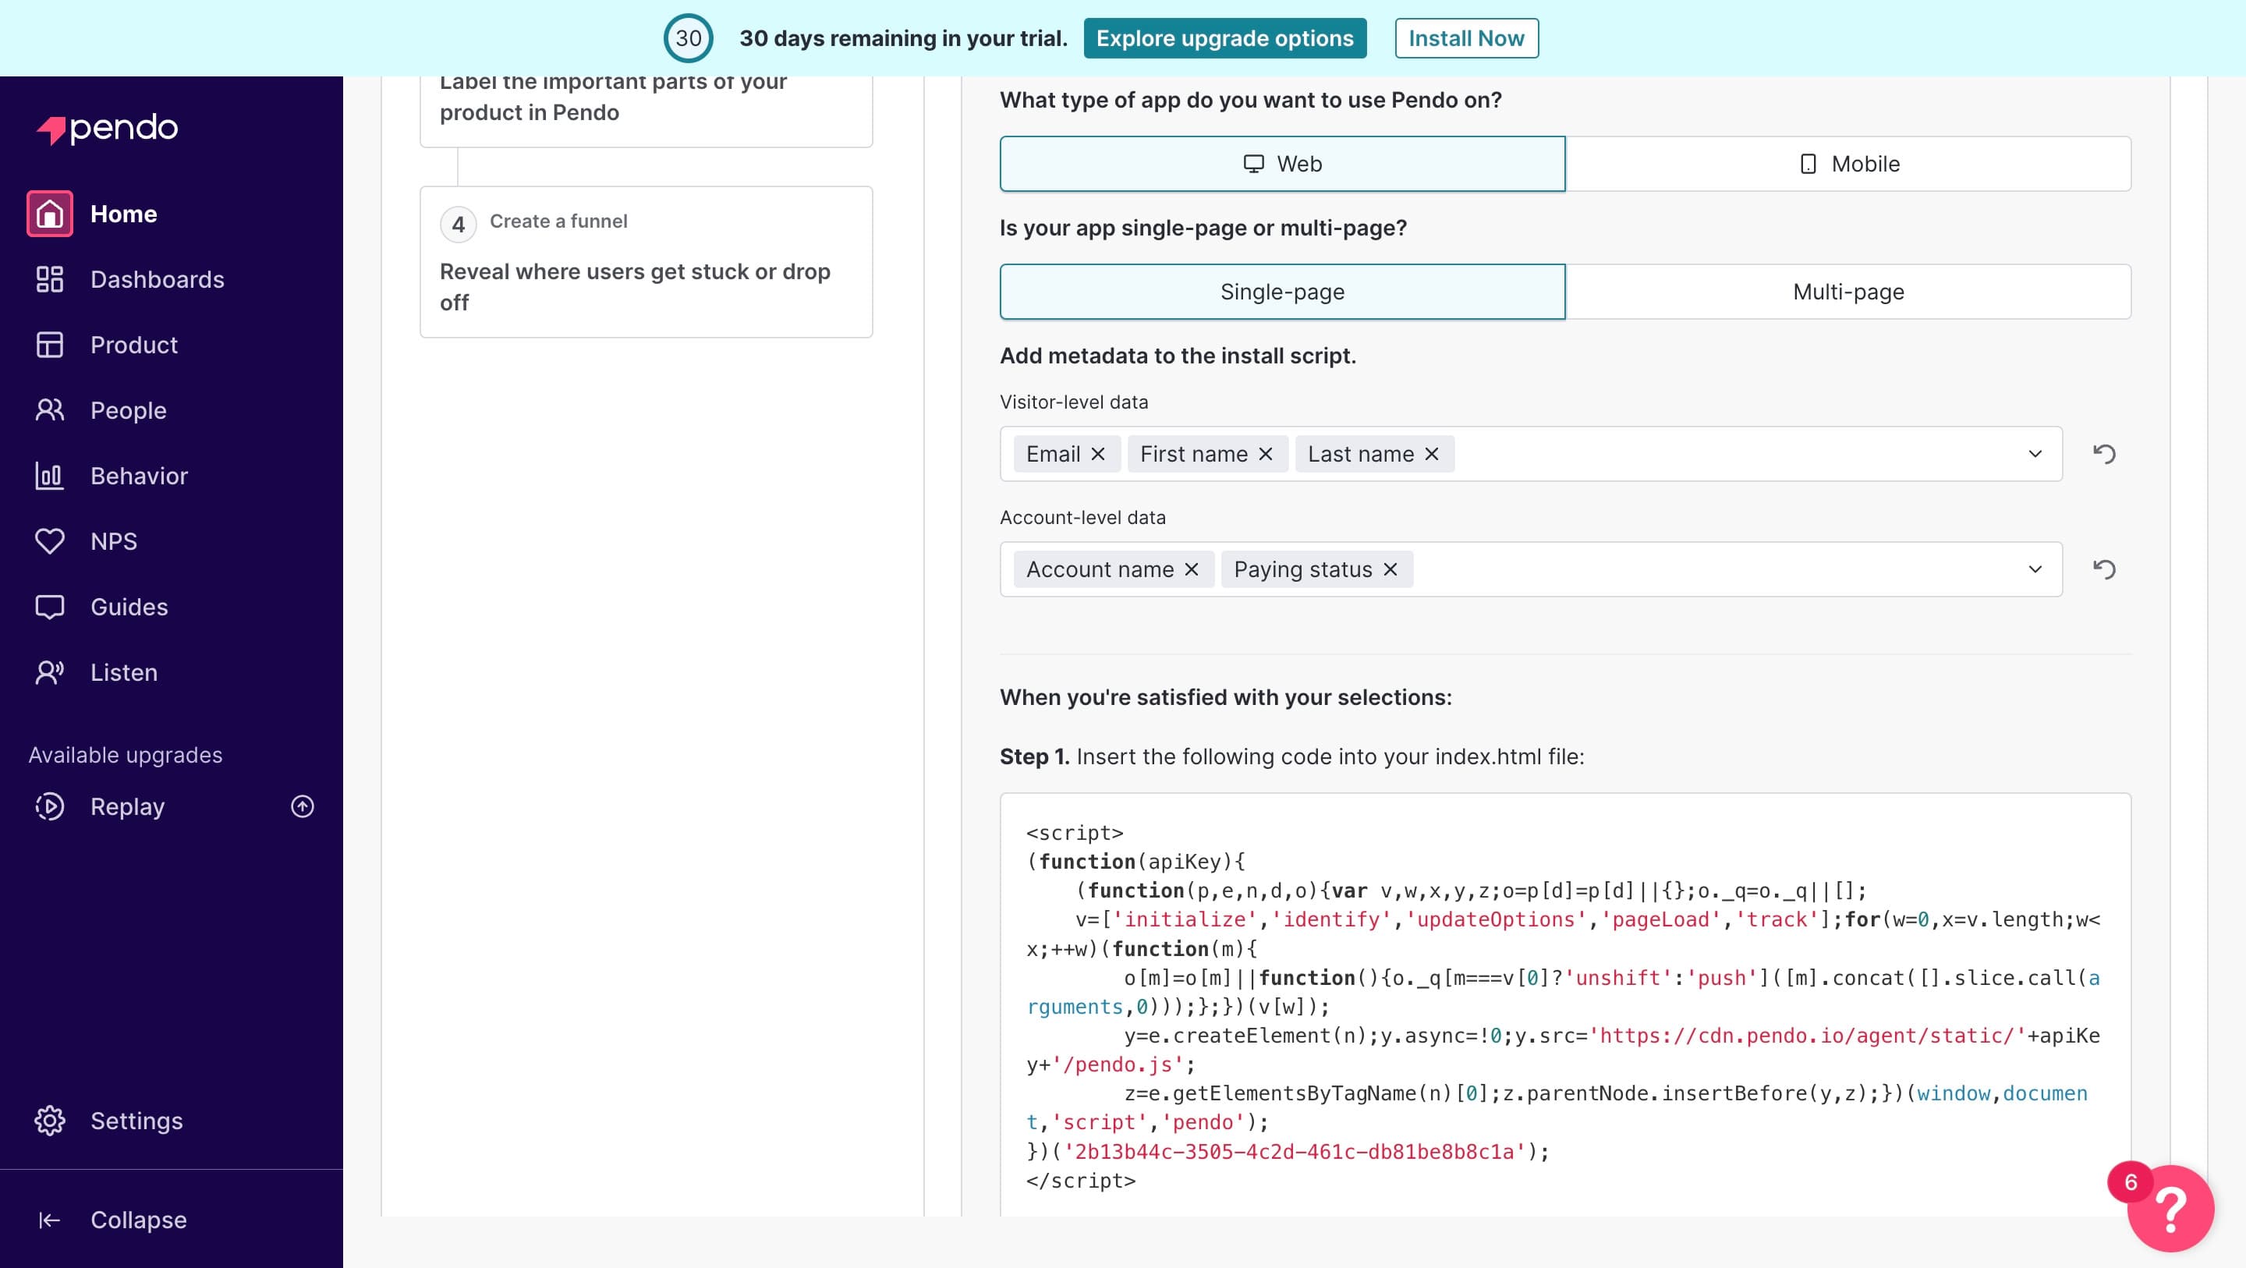Click Collapse label in sidebar
The image size is (2246, 1268).
click(x=138, y=1219)
